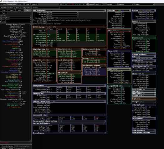The width and height of the screenshot is (164, 149).
Task: Toggle Other Ailment Defences section open
Action: click(x=155, y=132)
